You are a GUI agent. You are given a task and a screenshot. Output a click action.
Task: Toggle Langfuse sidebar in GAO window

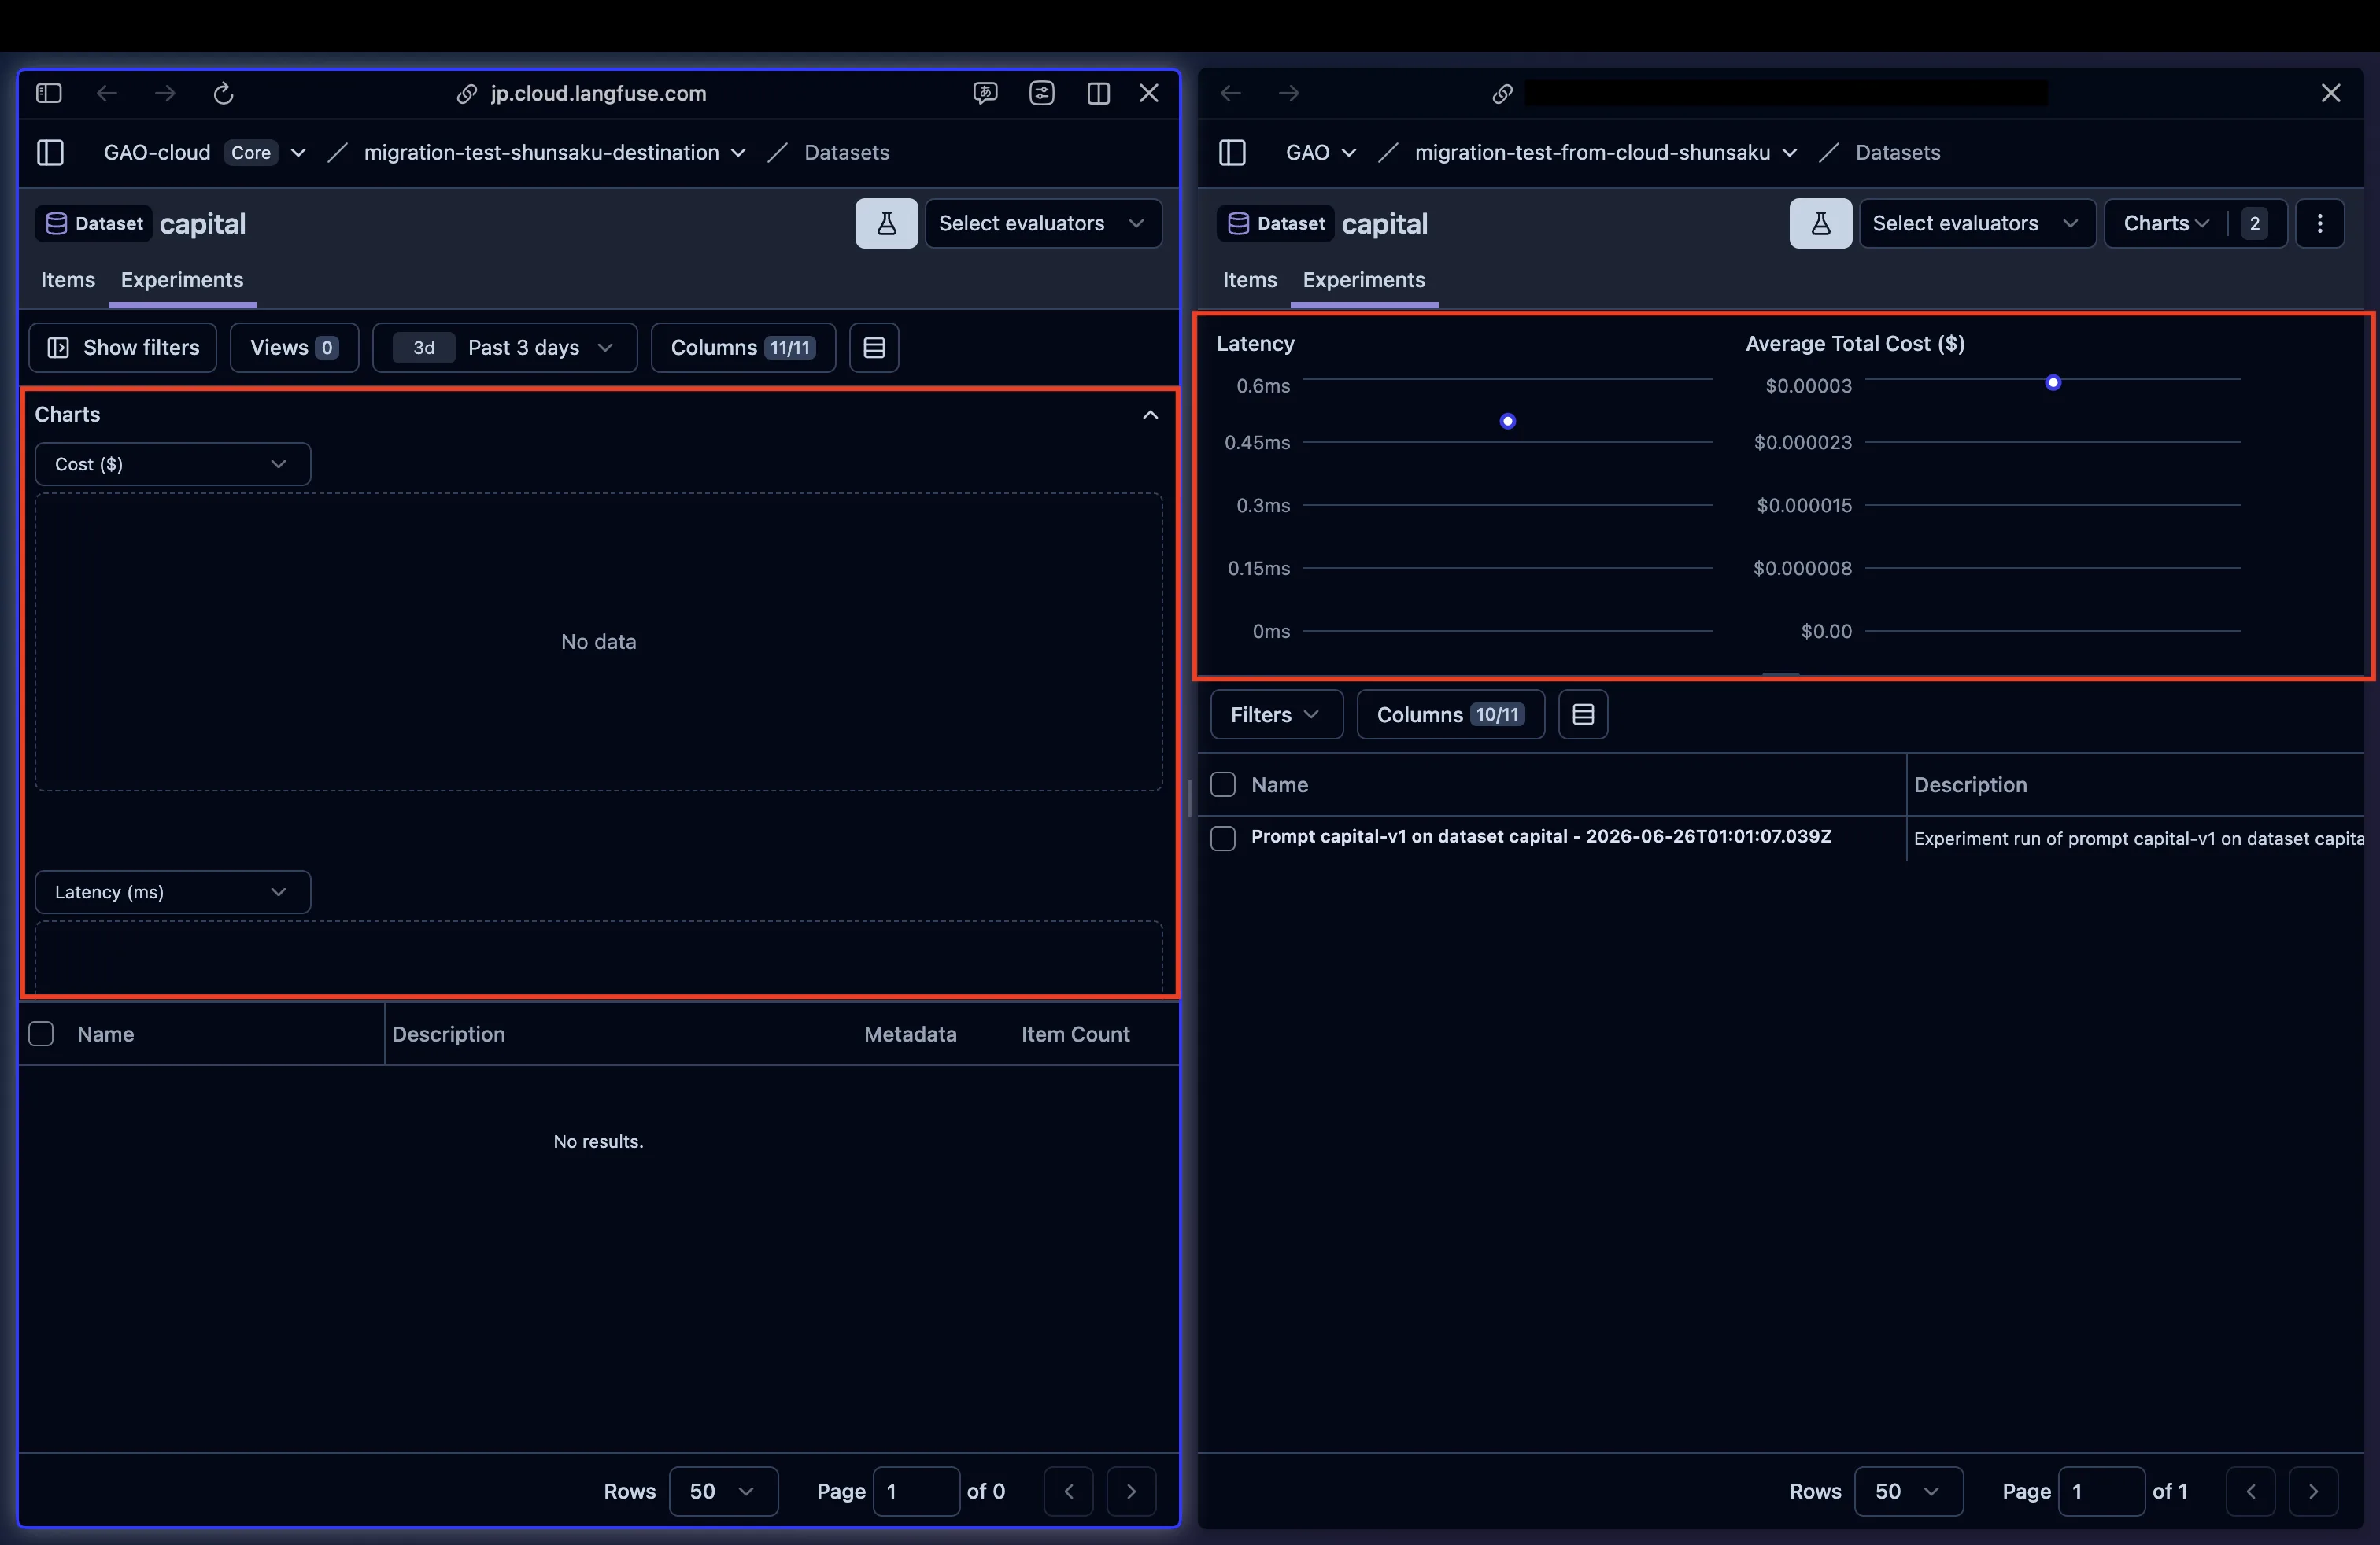1232,152
